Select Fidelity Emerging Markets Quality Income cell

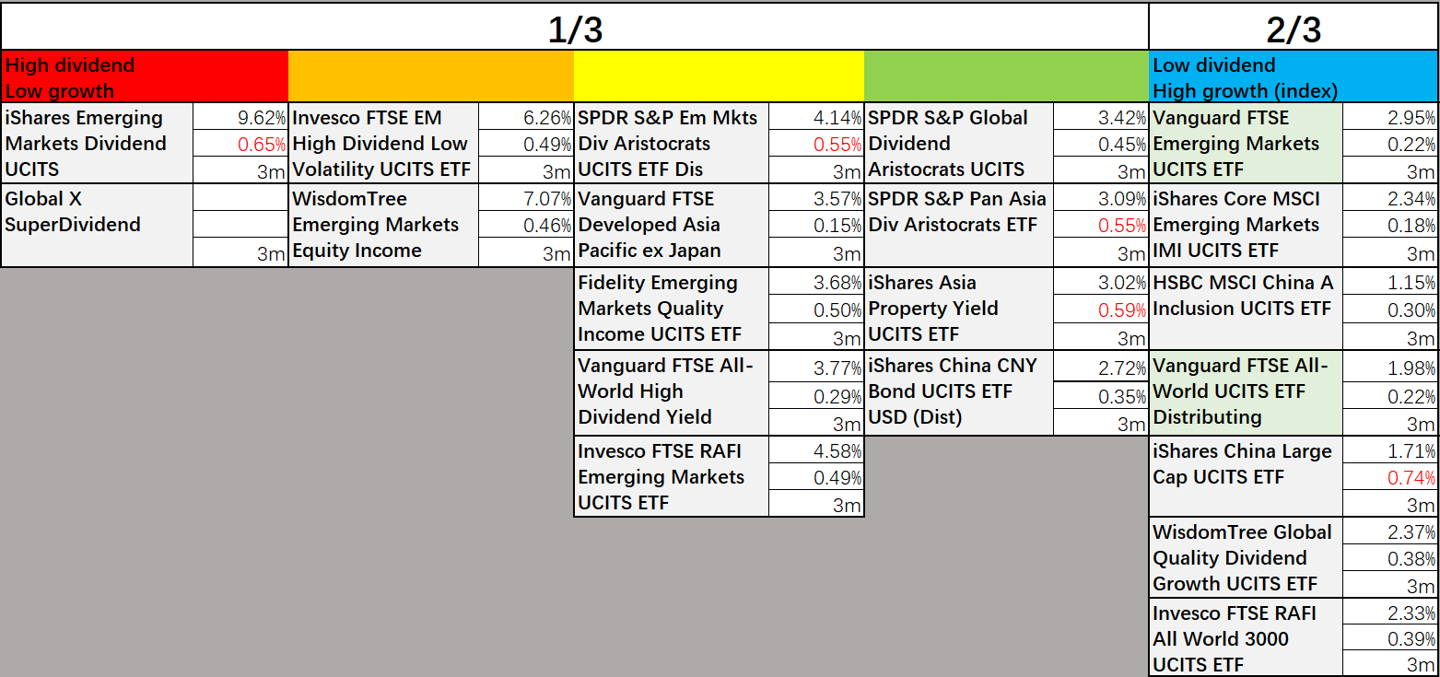point(671,309)
